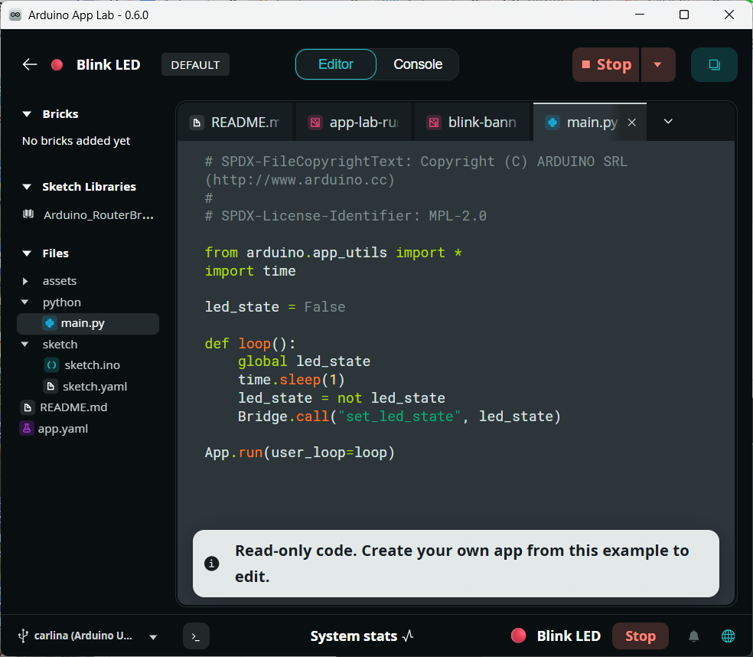This screenshot has height=657, width=753.
Task: Click the Arduino_RouterBridge library icon
Action: tap(28, 215)
